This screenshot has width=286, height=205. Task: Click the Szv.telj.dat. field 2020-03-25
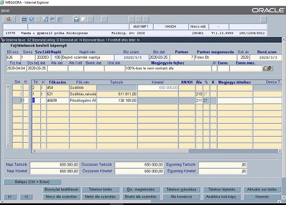point(36,68)
